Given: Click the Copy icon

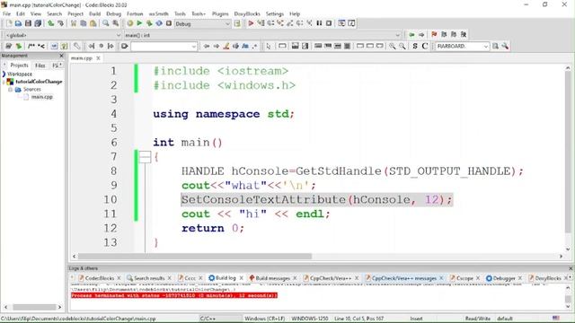Looking at the screenshot, I should (84, 23).
